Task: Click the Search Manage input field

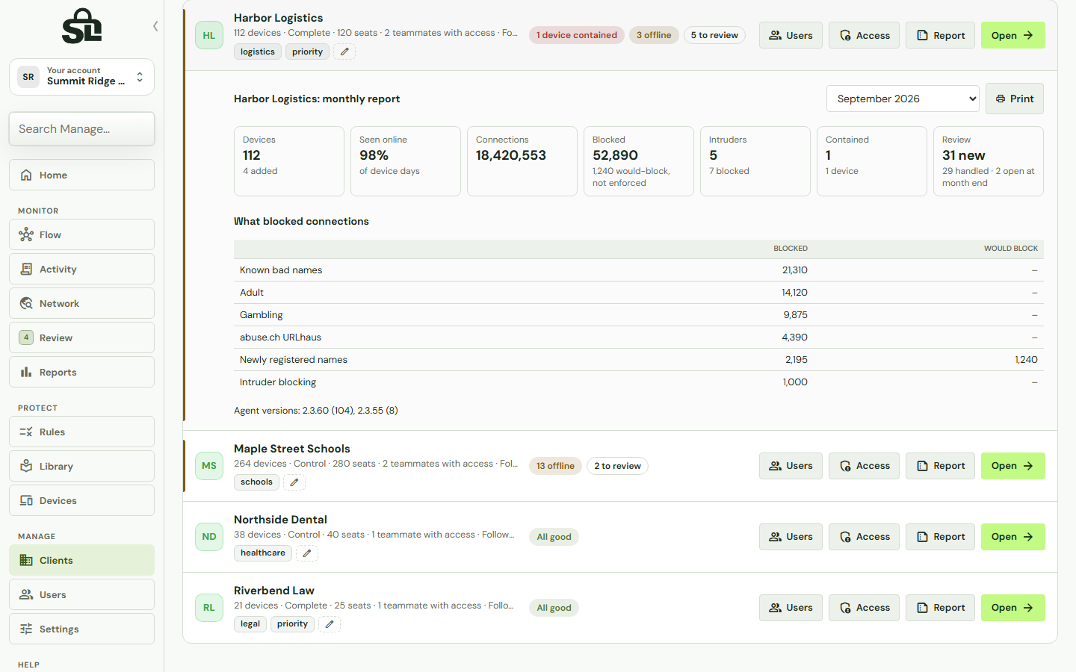Action: click(81, 128)
